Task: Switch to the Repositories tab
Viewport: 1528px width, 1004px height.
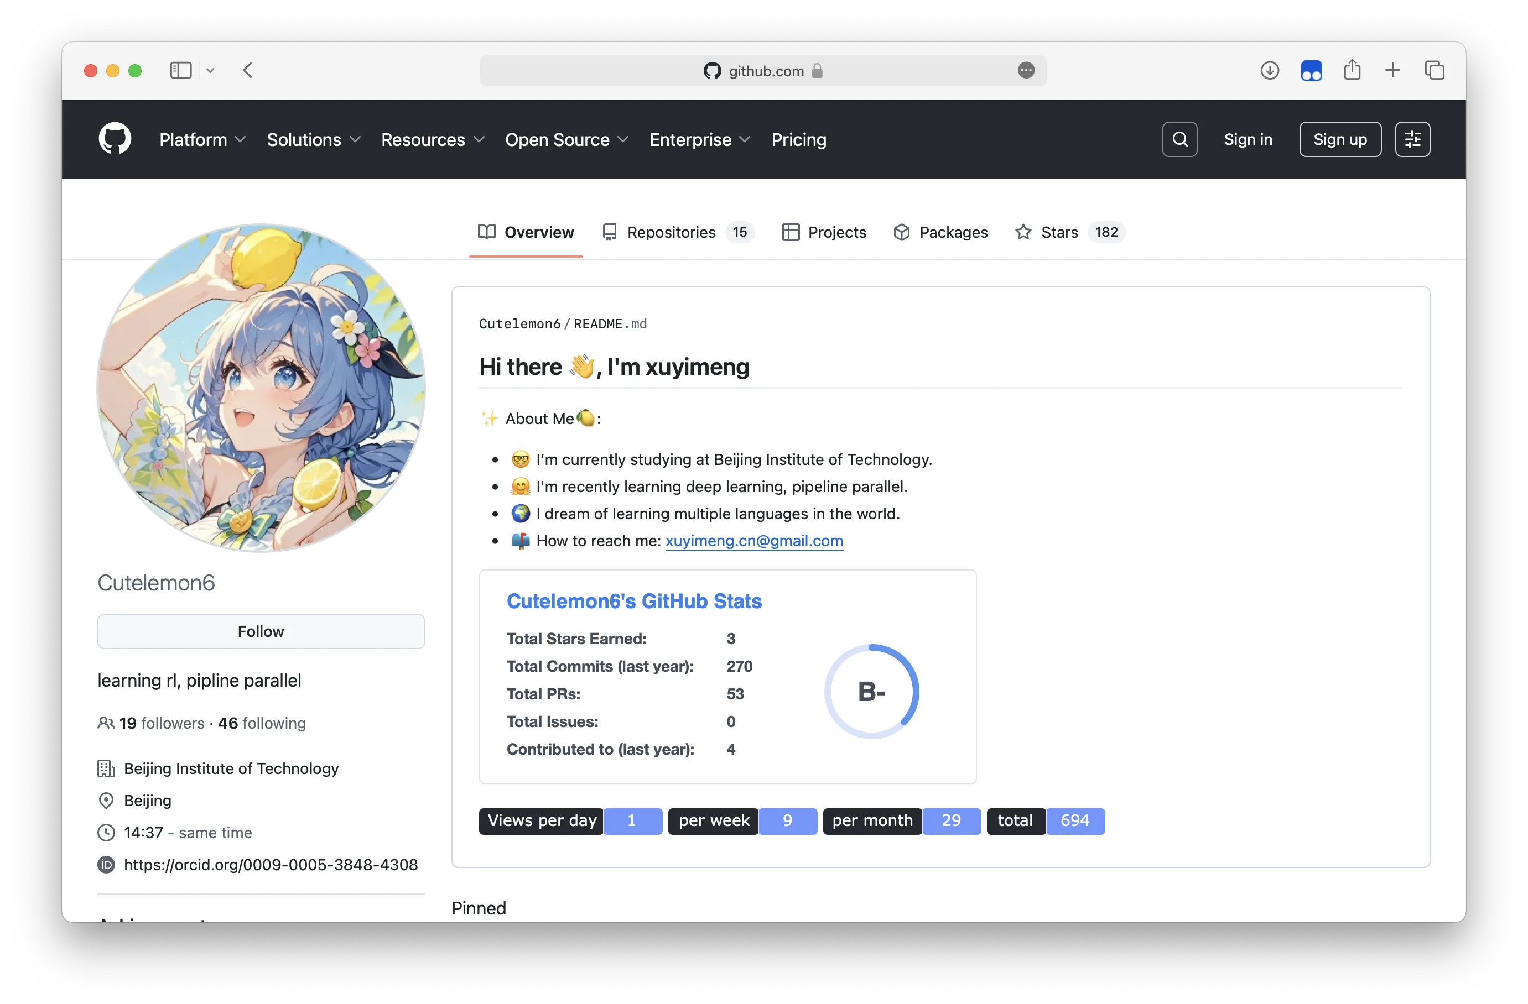Action: 678,232
